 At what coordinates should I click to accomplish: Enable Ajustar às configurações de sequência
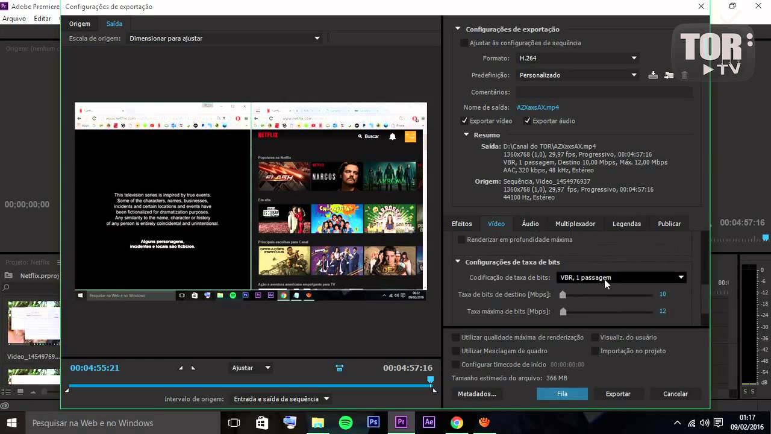[x=464, y=43]
